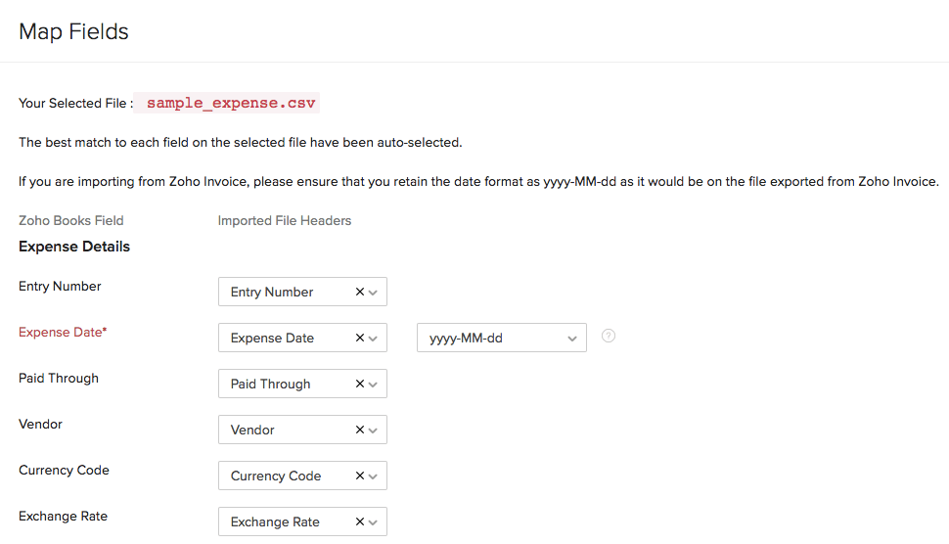Clear the Entry Number mapping with X

click(x=359, y=292)
